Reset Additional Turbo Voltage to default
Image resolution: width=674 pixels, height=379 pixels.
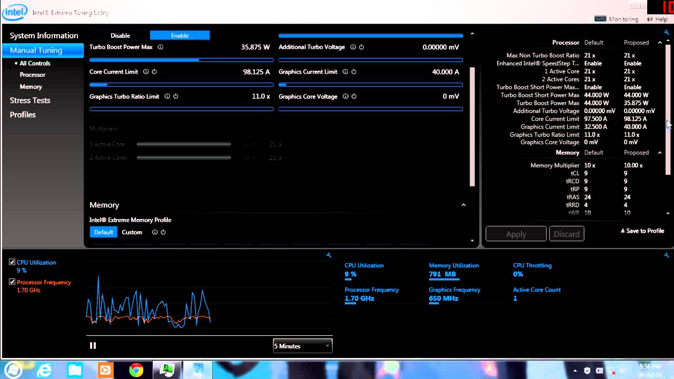pos(361,47)
